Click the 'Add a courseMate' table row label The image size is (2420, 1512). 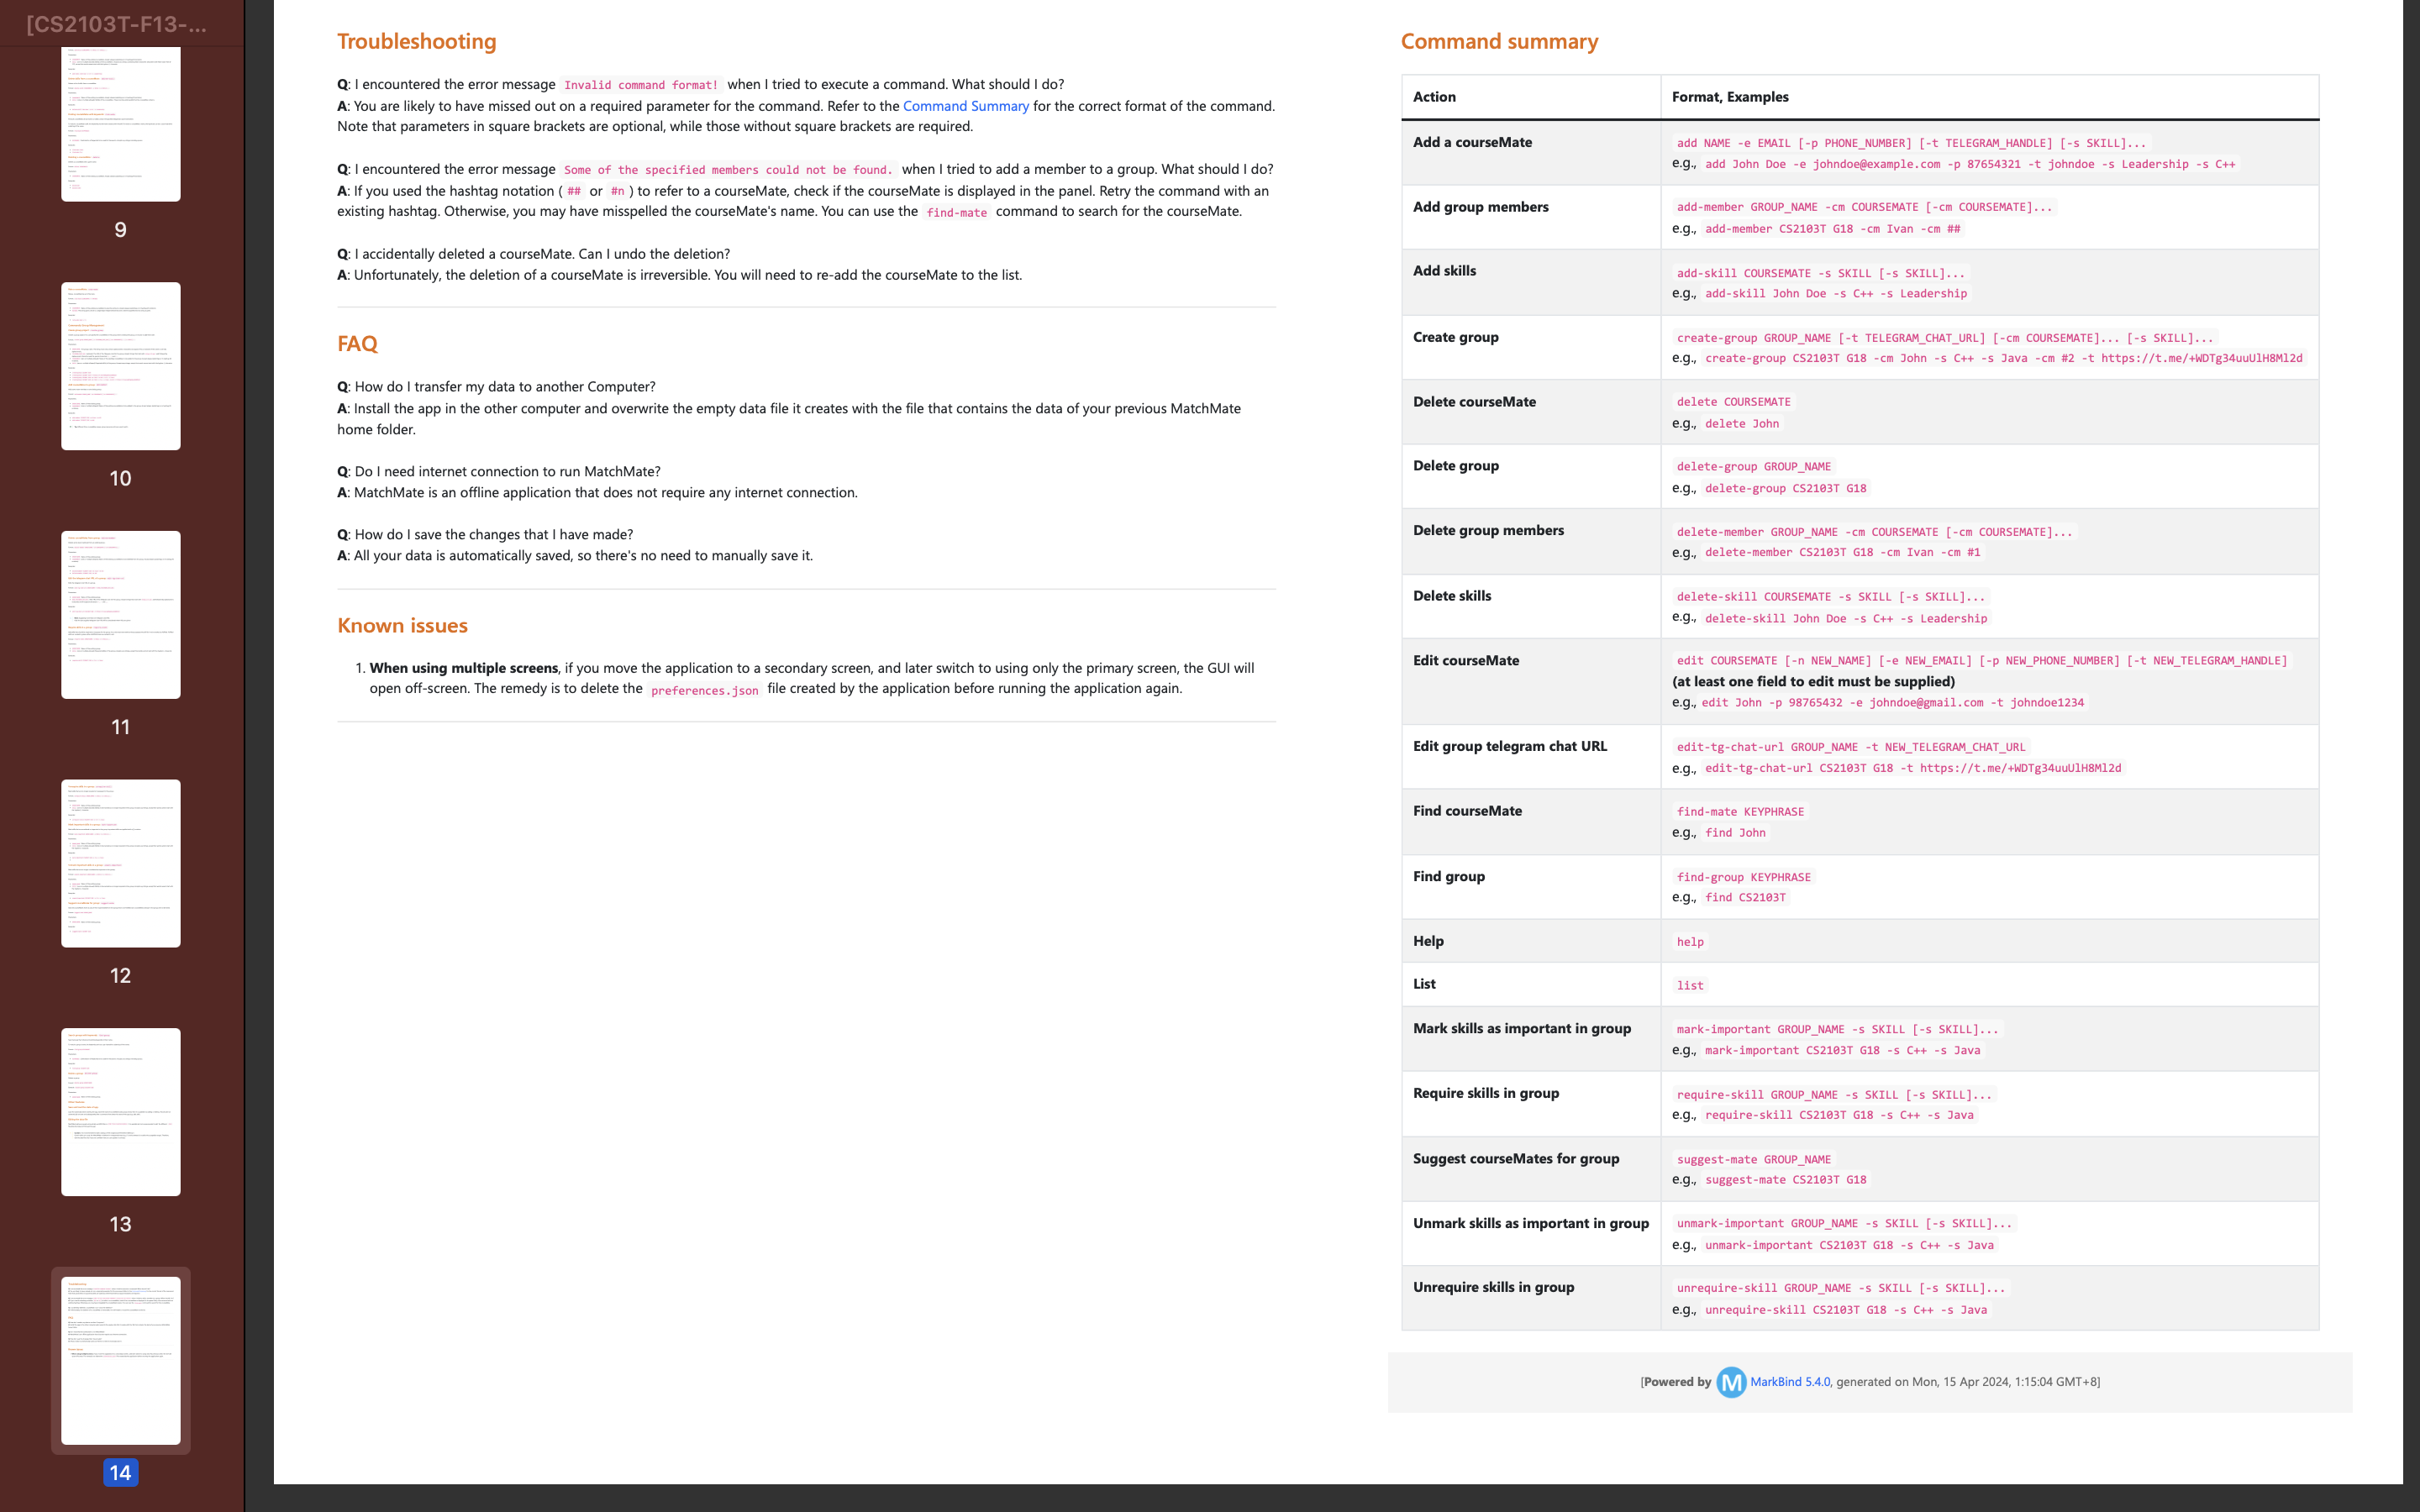tap(1472, 142)
